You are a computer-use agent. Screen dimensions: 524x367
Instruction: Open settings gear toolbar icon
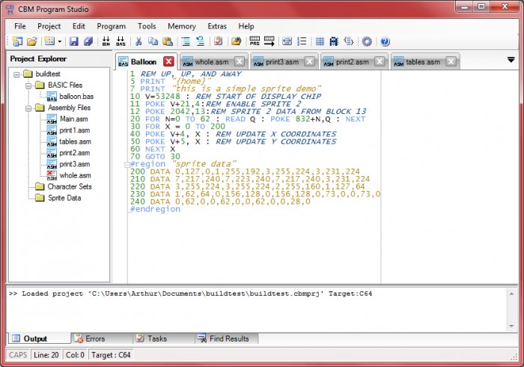point(367,41)
